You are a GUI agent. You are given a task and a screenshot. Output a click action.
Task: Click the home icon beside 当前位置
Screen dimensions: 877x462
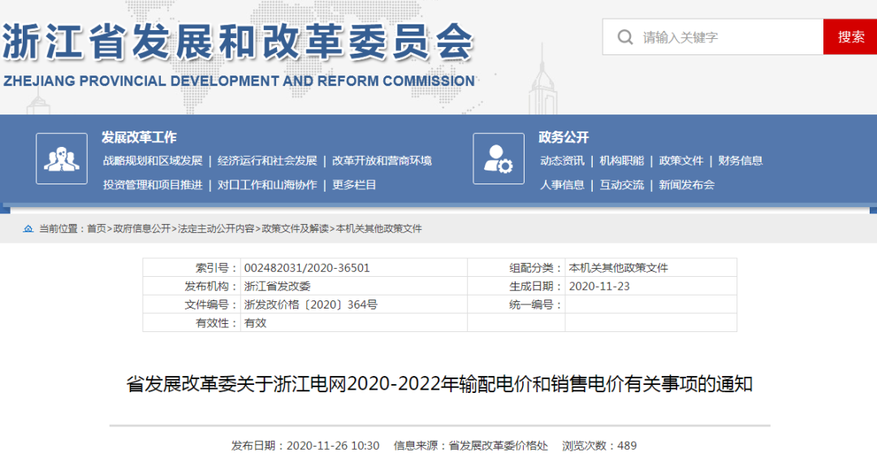28,228
